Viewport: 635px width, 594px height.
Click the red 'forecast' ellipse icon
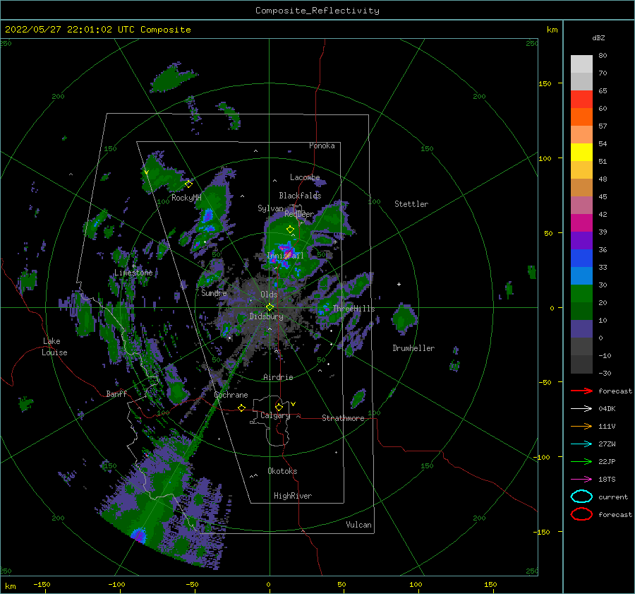(x=581, y=514)
